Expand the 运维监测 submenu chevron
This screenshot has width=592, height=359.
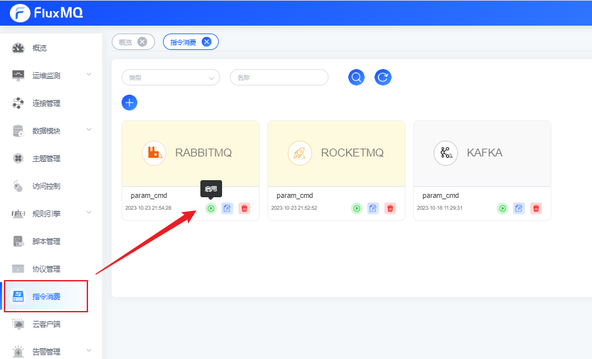(89, 74)
